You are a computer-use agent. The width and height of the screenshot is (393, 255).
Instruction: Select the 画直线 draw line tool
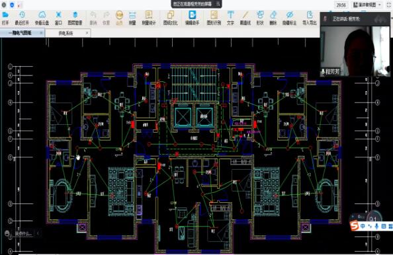coord(245,15)
